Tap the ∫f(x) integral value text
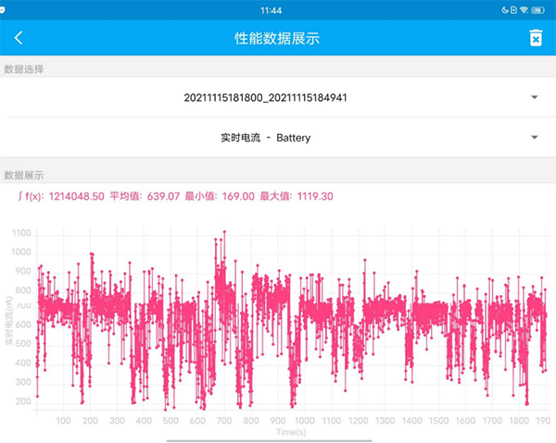Viewport: 556px width, 443px height. (60, 196)
